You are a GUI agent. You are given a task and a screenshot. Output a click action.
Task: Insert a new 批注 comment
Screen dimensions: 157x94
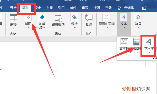pyautogui.click(x=89, y=20)
